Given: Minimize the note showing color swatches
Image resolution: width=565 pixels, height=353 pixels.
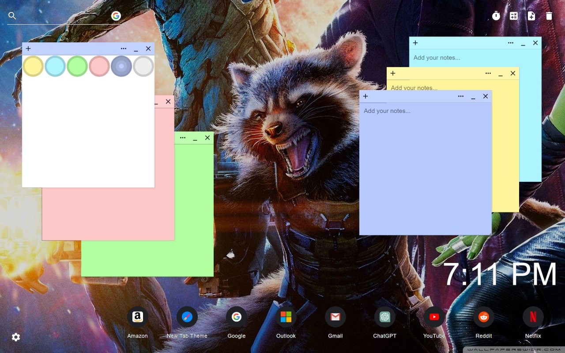Looking at the screenshot, I should pos(136,49).
